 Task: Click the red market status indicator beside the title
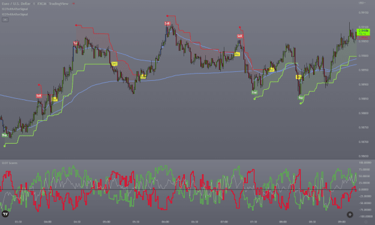point(74,4)
